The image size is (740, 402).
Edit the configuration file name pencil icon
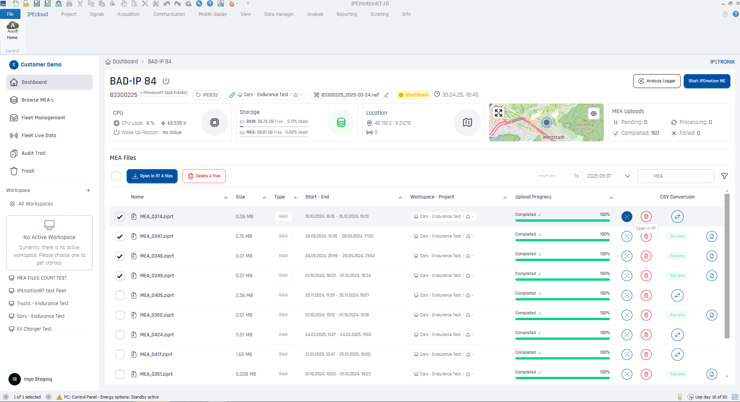[x=386, y=95]
